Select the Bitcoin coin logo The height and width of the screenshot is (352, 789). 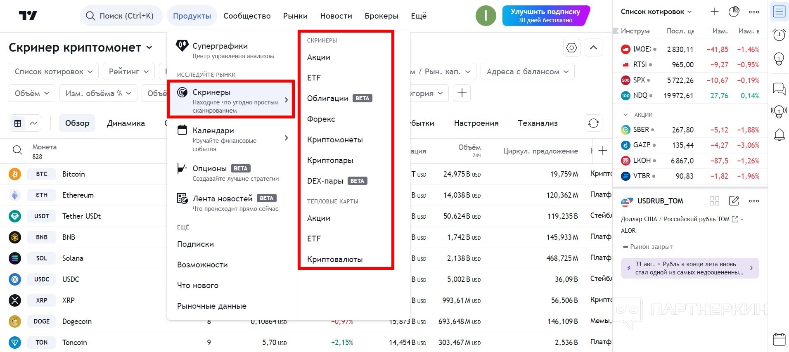pos(15,174)
